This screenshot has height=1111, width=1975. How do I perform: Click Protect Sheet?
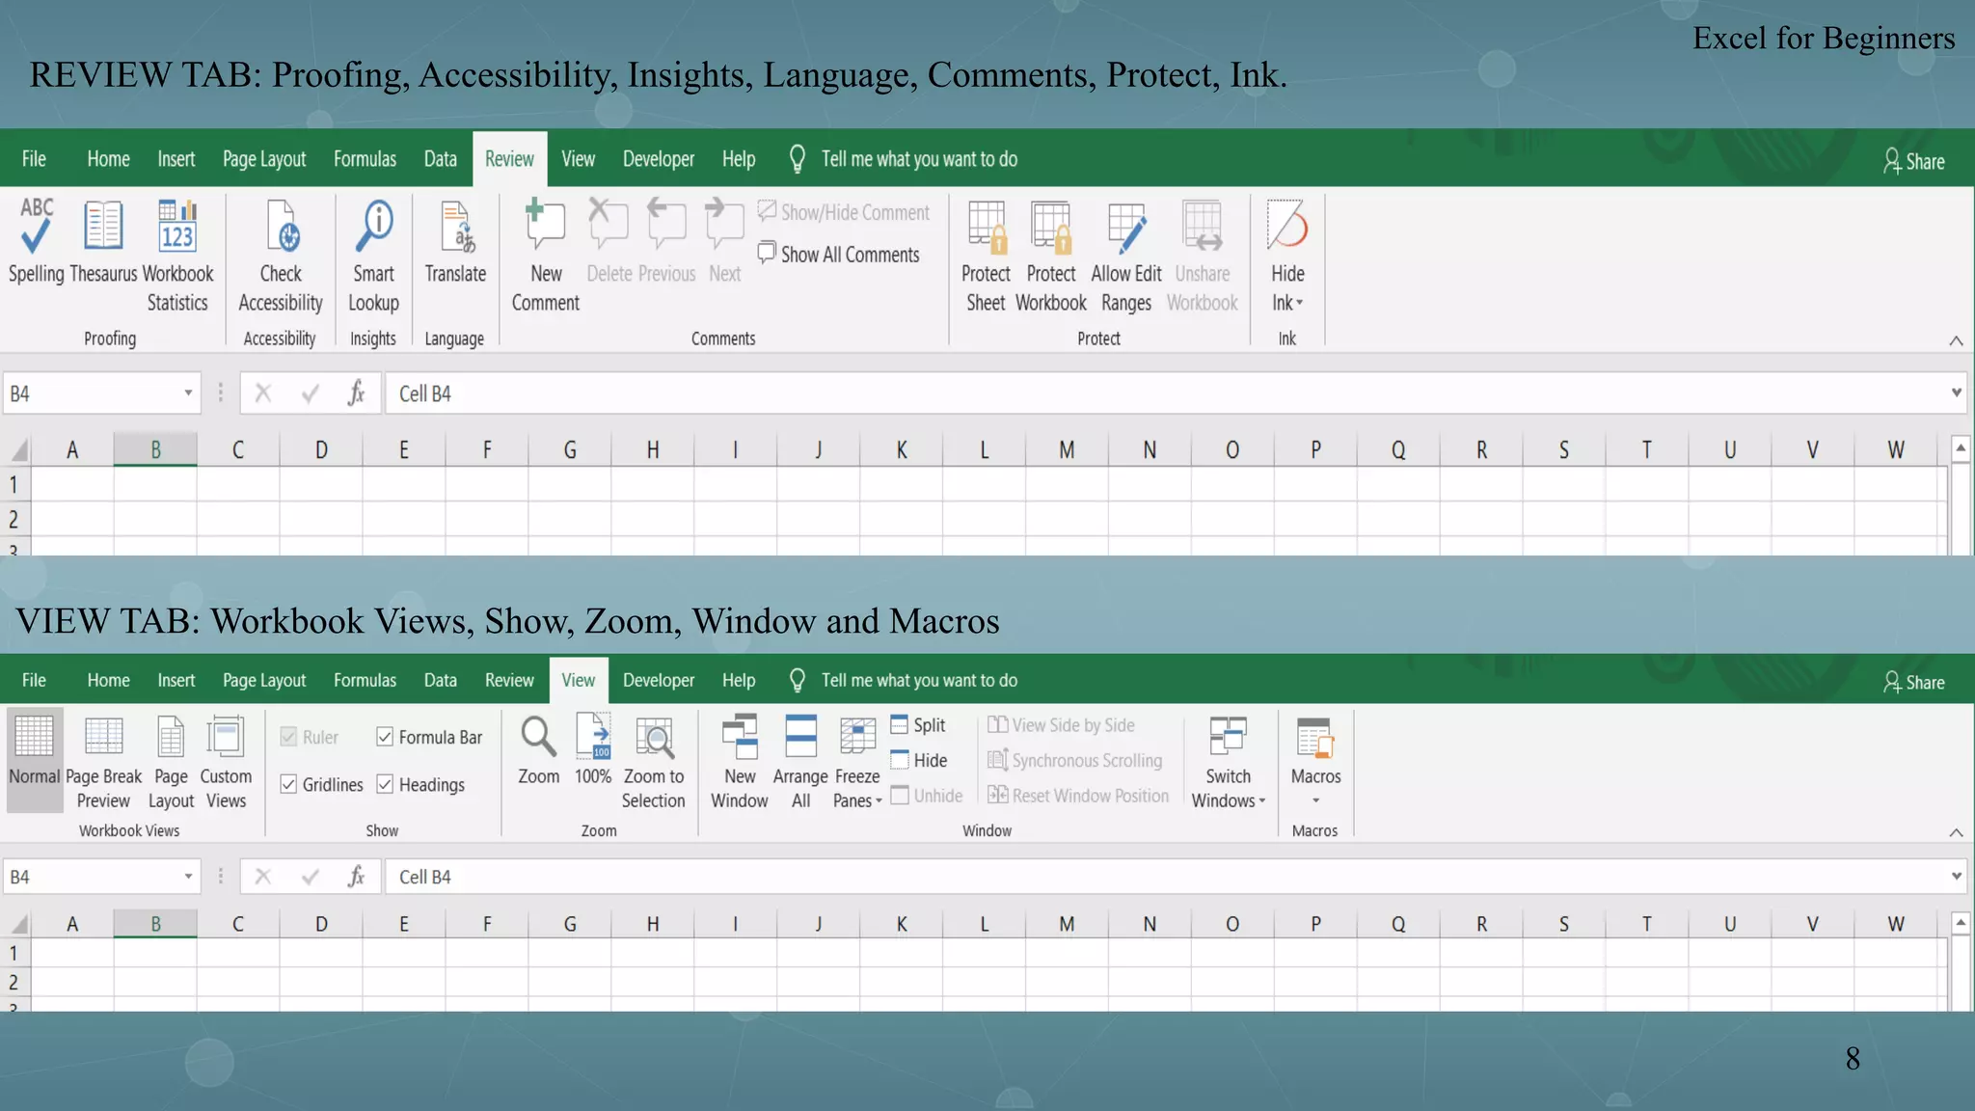pyautogui.click(x=986, y=256)
